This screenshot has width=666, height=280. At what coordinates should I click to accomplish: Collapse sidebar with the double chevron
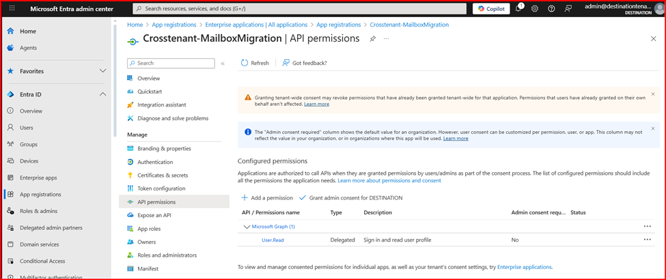[223, 63]
